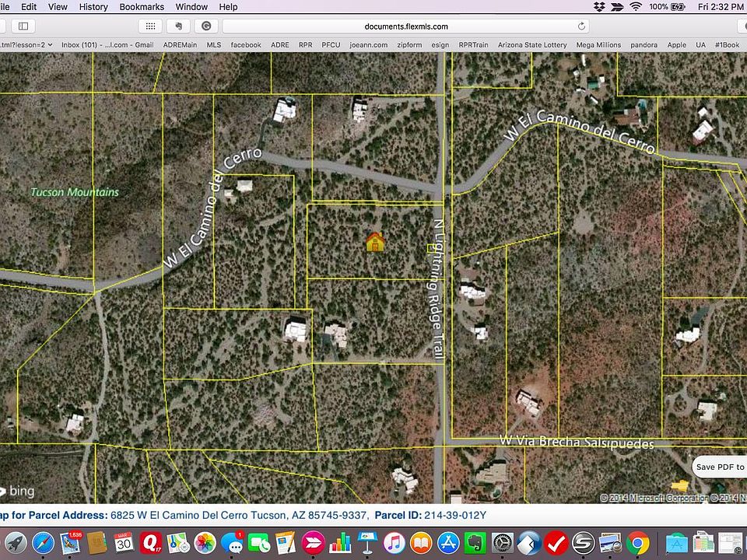This screenshot has height=560, width=747.
Task: Open ScanSnap app in the Dock
Action: (584, 543)
